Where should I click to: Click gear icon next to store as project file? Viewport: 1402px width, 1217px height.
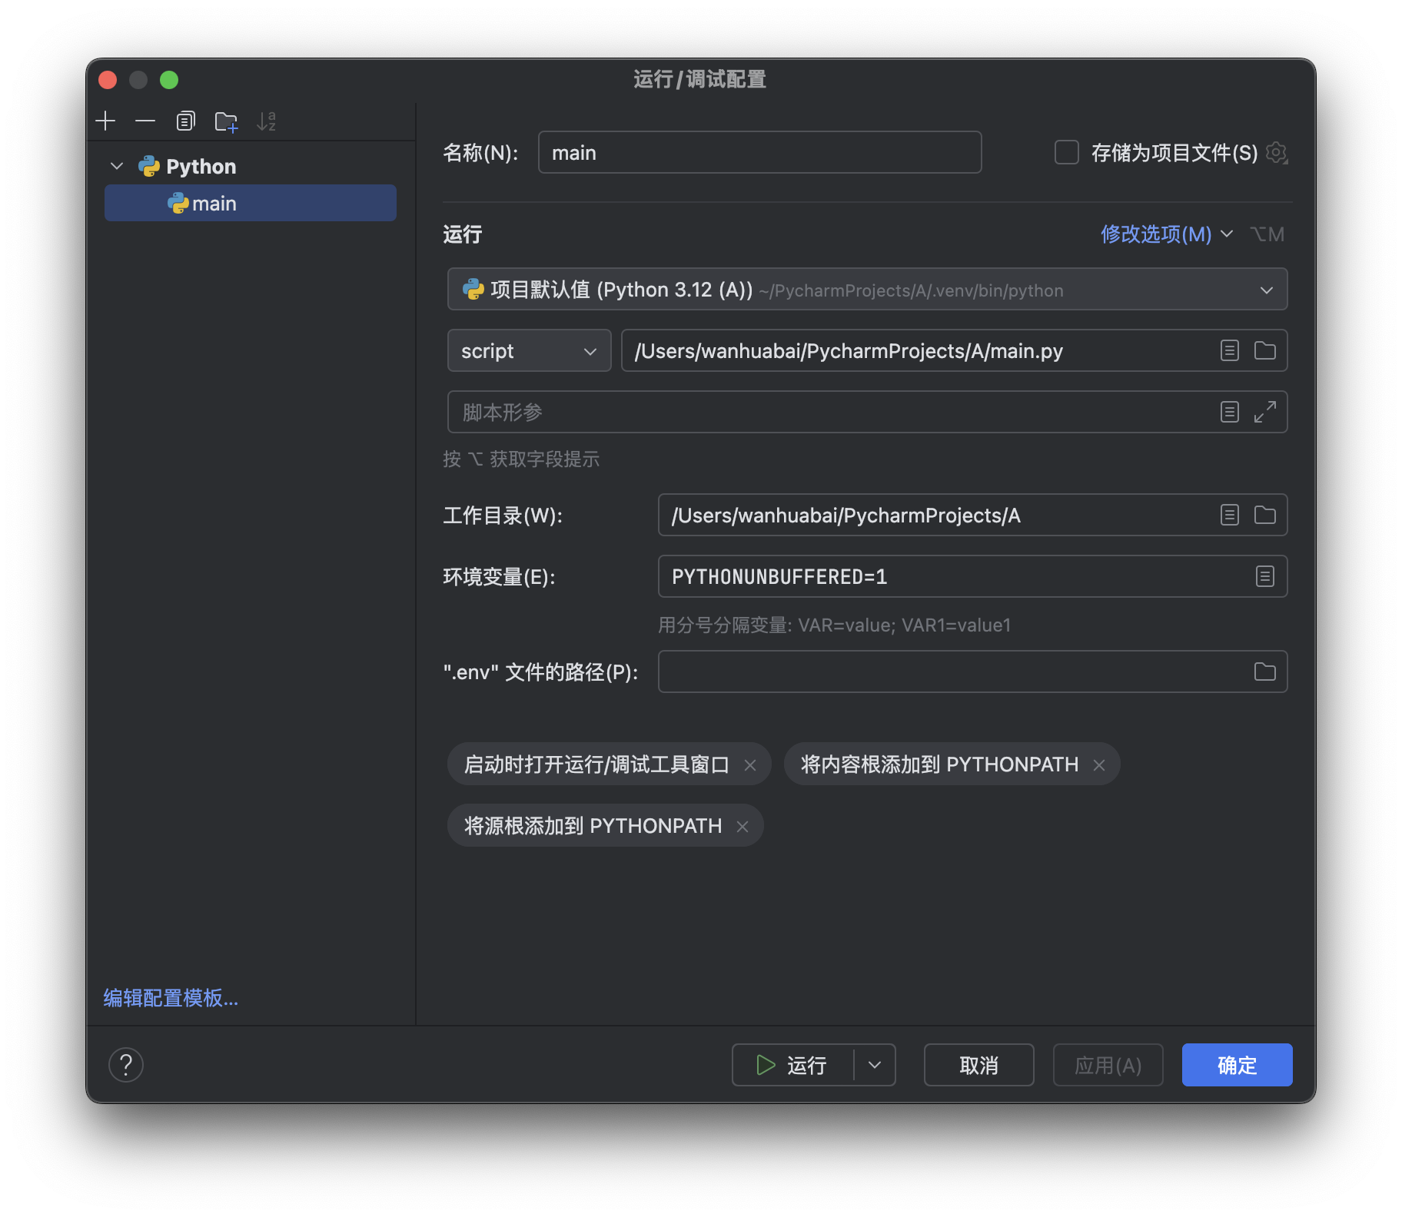[1277, 153]
